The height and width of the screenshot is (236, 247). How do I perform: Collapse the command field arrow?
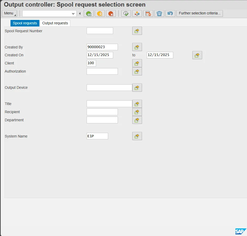80,14
